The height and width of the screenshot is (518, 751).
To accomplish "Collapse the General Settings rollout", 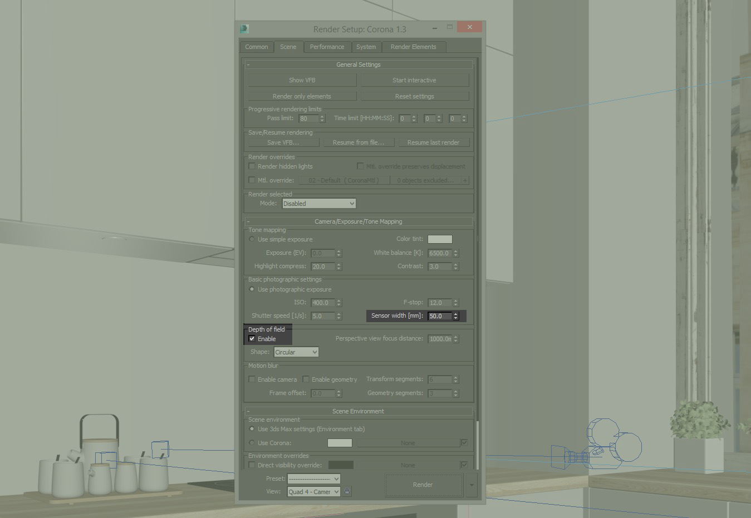I will (x=358, y=65).
